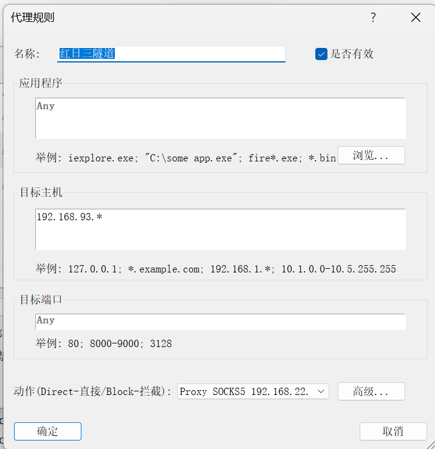435x449 pixels.
Task: Click the 代理规则 title bar text
Action: tap(33, 18)
